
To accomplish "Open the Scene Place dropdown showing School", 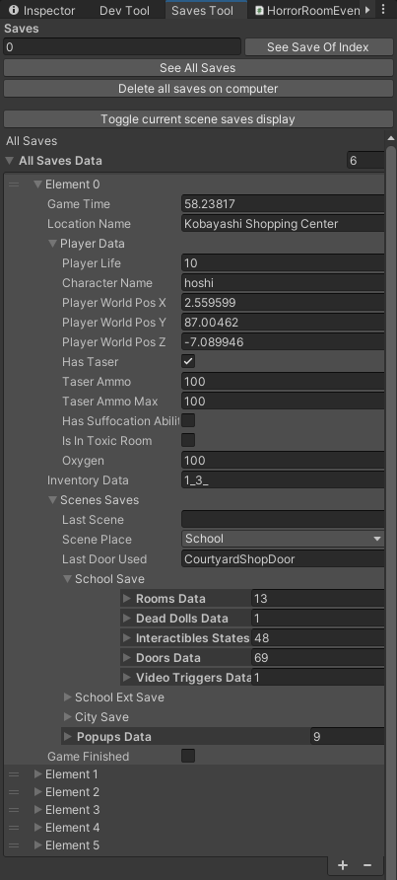I will pyautogui.click(x=283, y=539).
